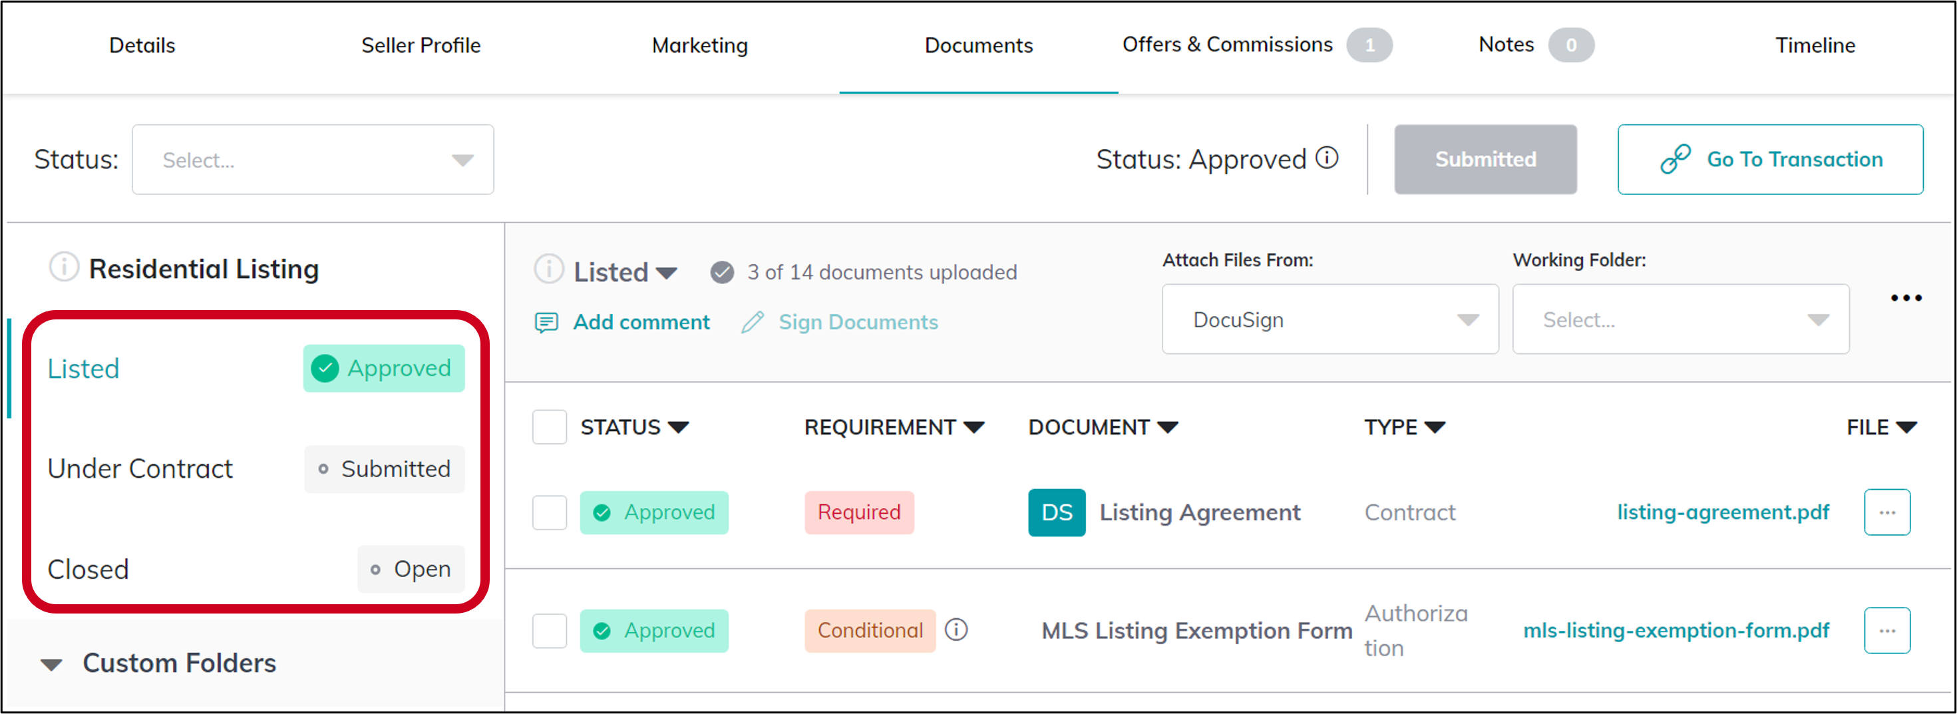Click the info icon beside Residential Listing

[x=63, y=267]
